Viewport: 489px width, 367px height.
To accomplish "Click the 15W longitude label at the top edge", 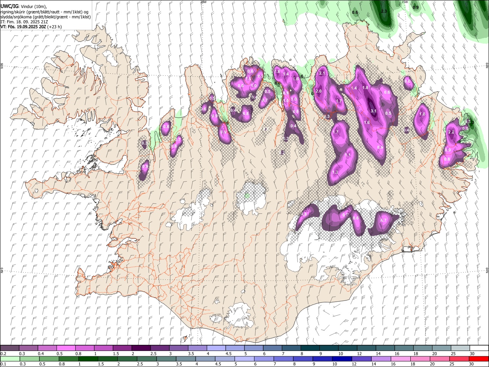I will (405, 2).
